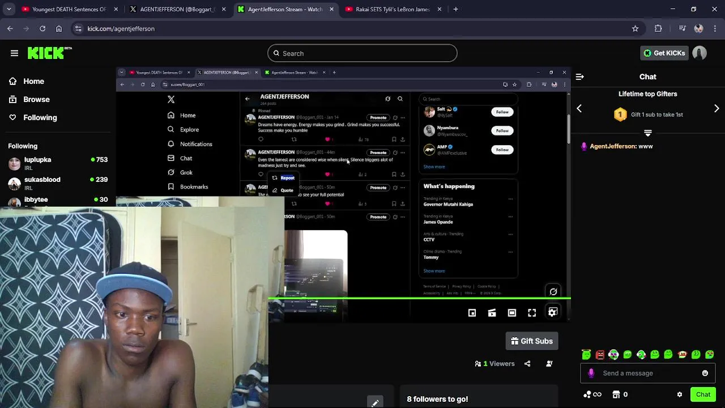
Task: Click the clip creation icon
Action: [x=492, y=313]
